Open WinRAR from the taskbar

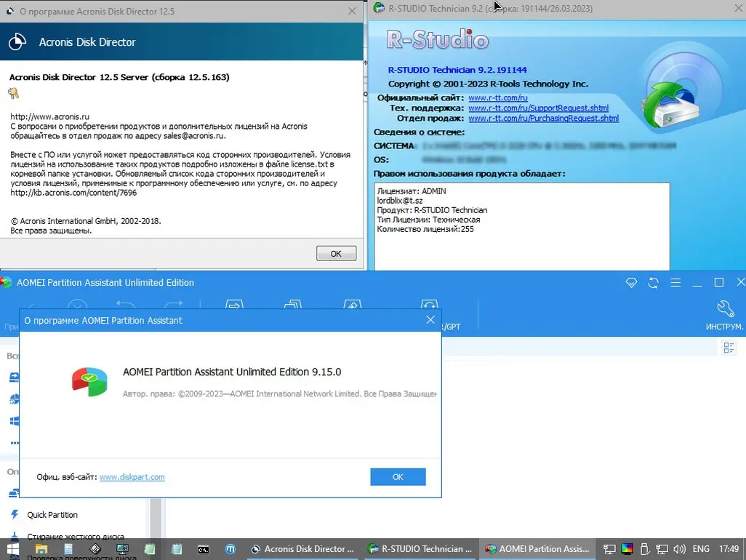click(x=97, y=549)
